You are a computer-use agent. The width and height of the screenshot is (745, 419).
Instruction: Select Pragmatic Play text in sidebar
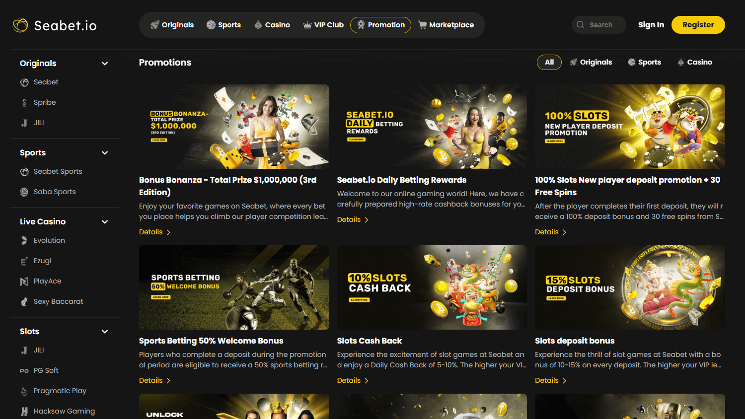[60, 391]
